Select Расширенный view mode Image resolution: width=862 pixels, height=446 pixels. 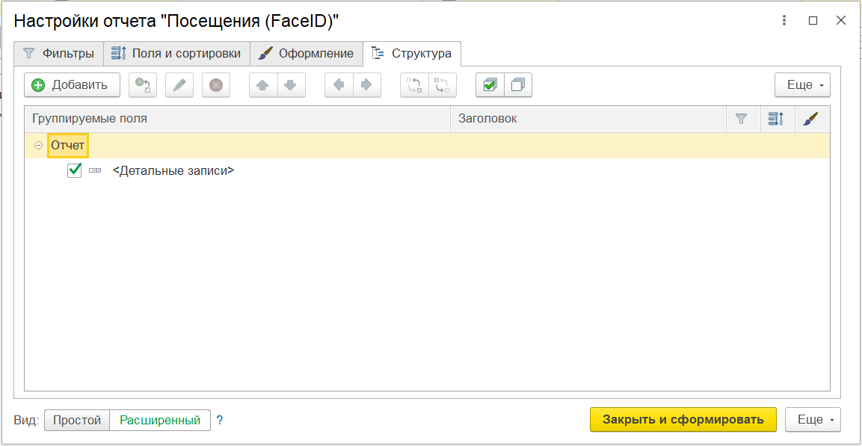pyautogui.click(x=160, y=420)
